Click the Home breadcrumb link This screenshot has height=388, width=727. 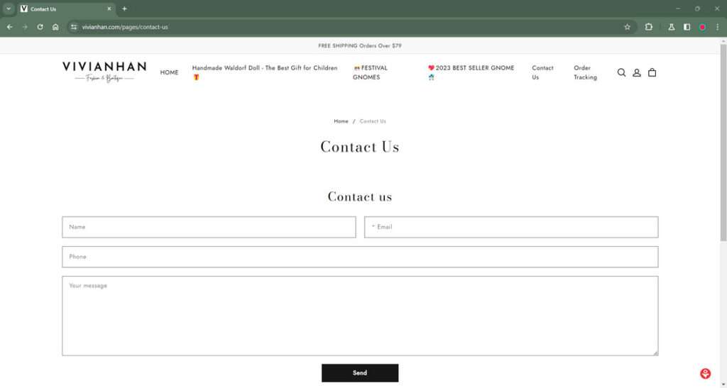tap(341, 121)
